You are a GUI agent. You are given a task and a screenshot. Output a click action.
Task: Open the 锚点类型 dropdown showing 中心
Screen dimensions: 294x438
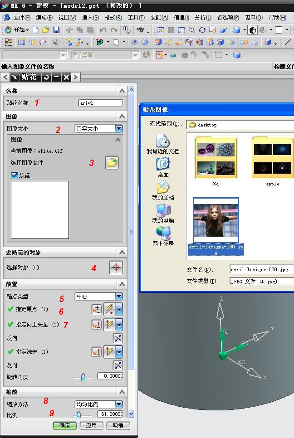click(98, 297)
